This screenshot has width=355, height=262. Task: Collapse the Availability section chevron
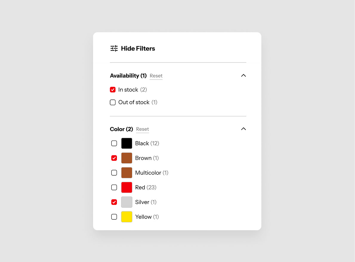(x=243, y=75)
